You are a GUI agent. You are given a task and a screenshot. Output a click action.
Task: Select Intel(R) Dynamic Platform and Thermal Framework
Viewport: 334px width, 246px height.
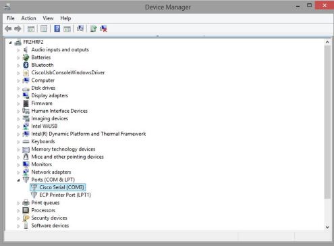click(x=88, y=134)
